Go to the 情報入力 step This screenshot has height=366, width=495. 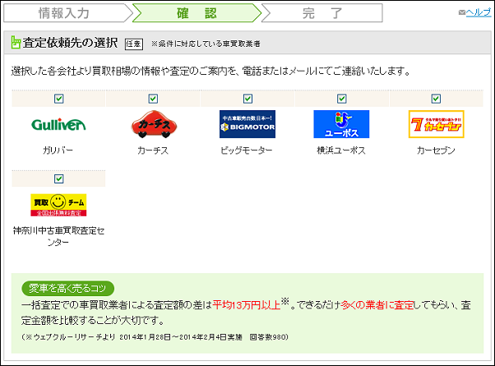[x=67, y=13]
